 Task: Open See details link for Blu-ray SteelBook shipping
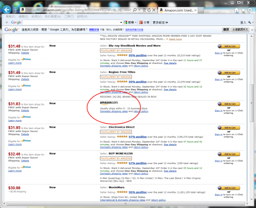pyautogui.click(x=170, y=63)
